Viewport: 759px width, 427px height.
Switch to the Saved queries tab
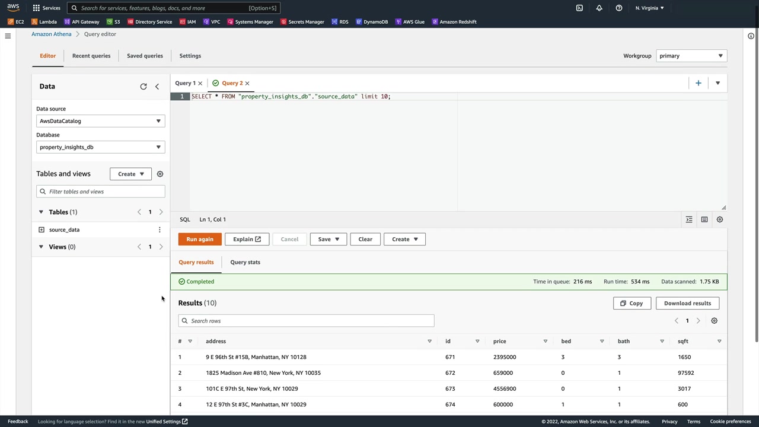pos(145,56)
